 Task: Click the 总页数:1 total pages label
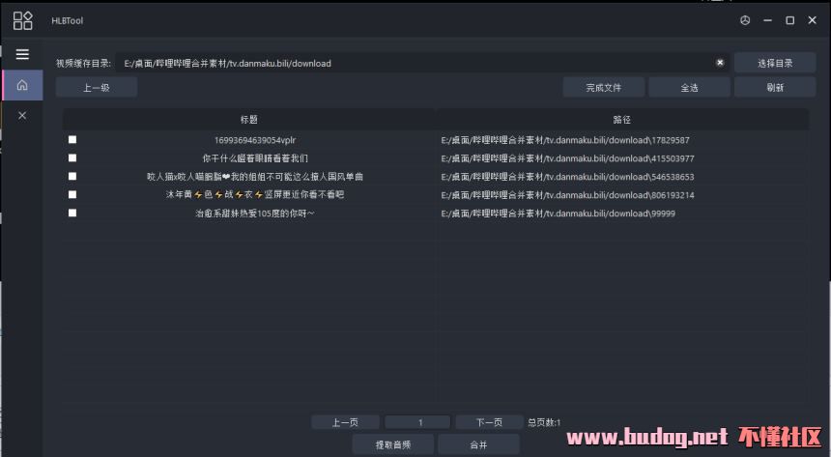pyautogui.click(x=544, y=422)
